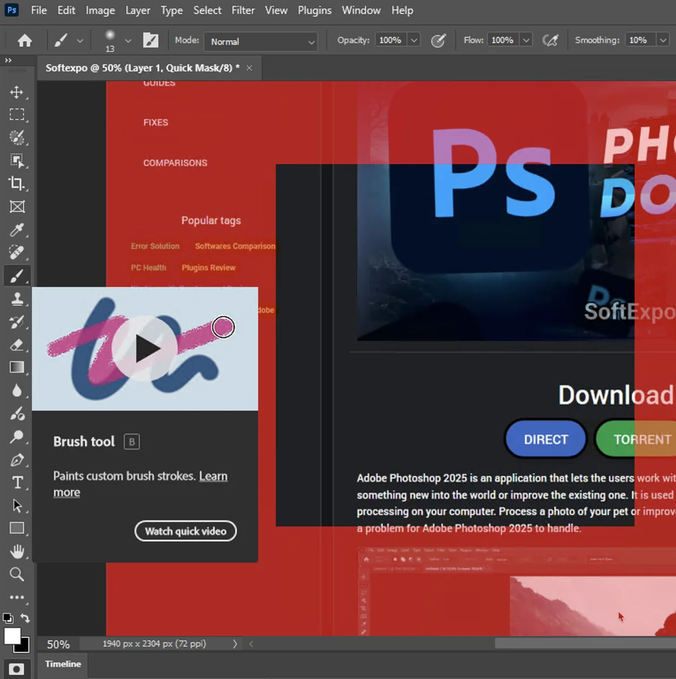Select the Rectangular Marquee tool
This screenshot has width=676, height=679.
17,115
